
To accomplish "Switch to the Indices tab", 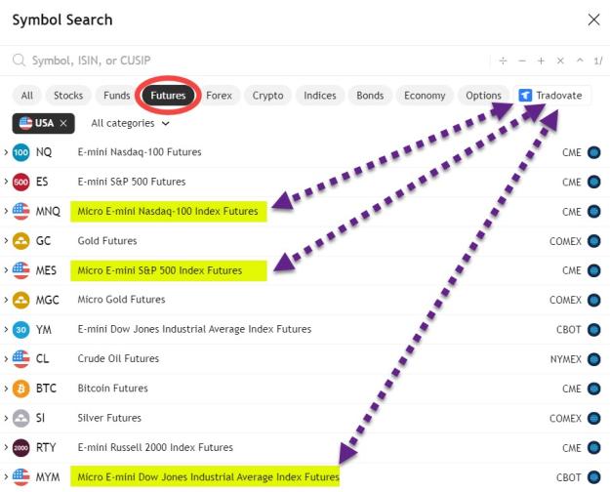I will pyautogui.click(x=320, y=96).
